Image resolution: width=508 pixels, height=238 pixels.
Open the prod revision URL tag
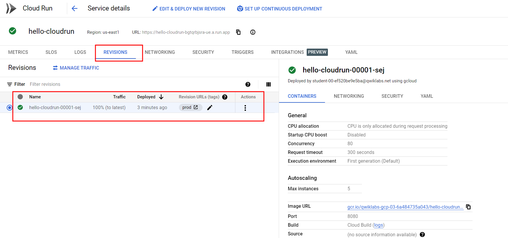pyautogui.click(x=190, y=107)
